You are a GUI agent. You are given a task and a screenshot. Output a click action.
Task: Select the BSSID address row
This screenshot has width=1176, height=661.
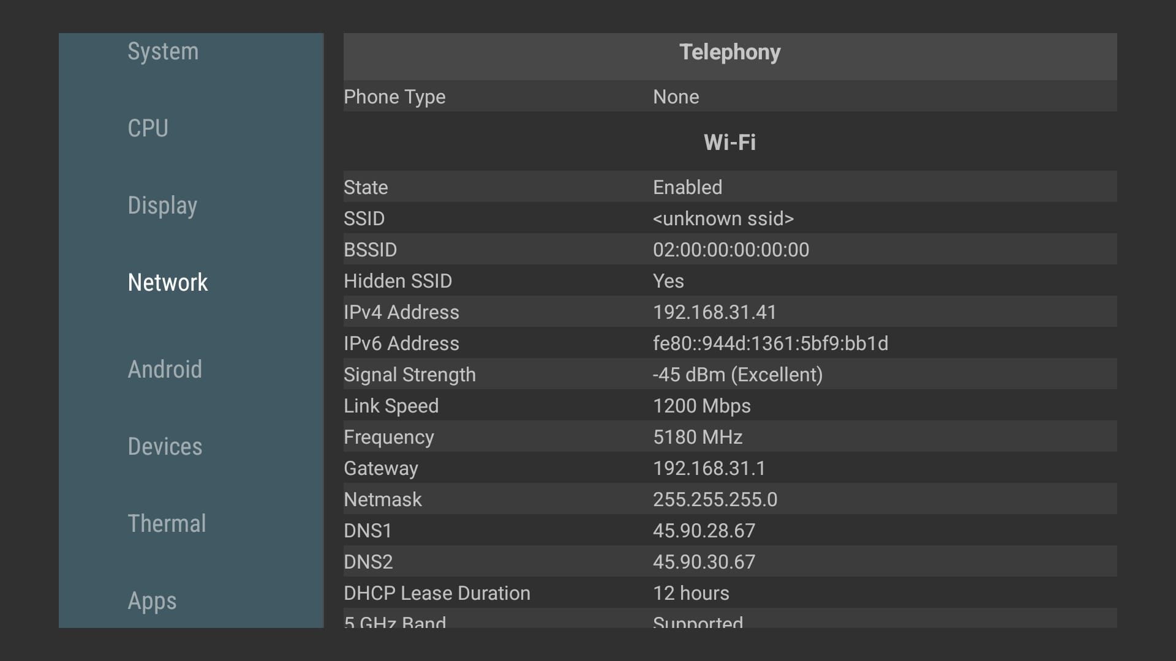pyautogui.click(x=729, y=250)
